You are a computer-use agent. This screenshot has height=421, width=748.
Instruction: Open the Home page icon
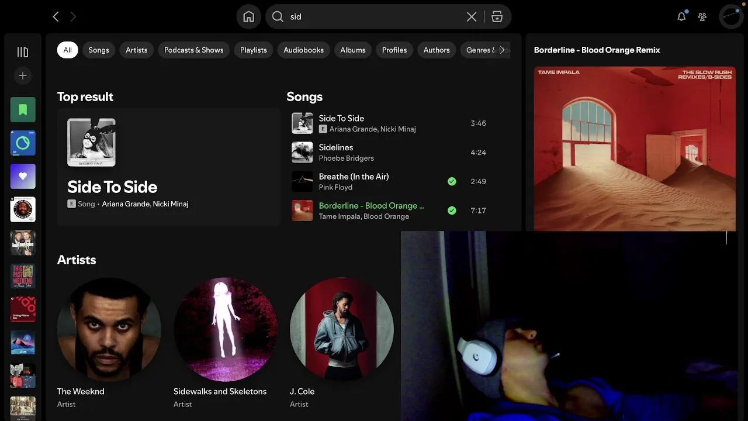tap(249, 17)
